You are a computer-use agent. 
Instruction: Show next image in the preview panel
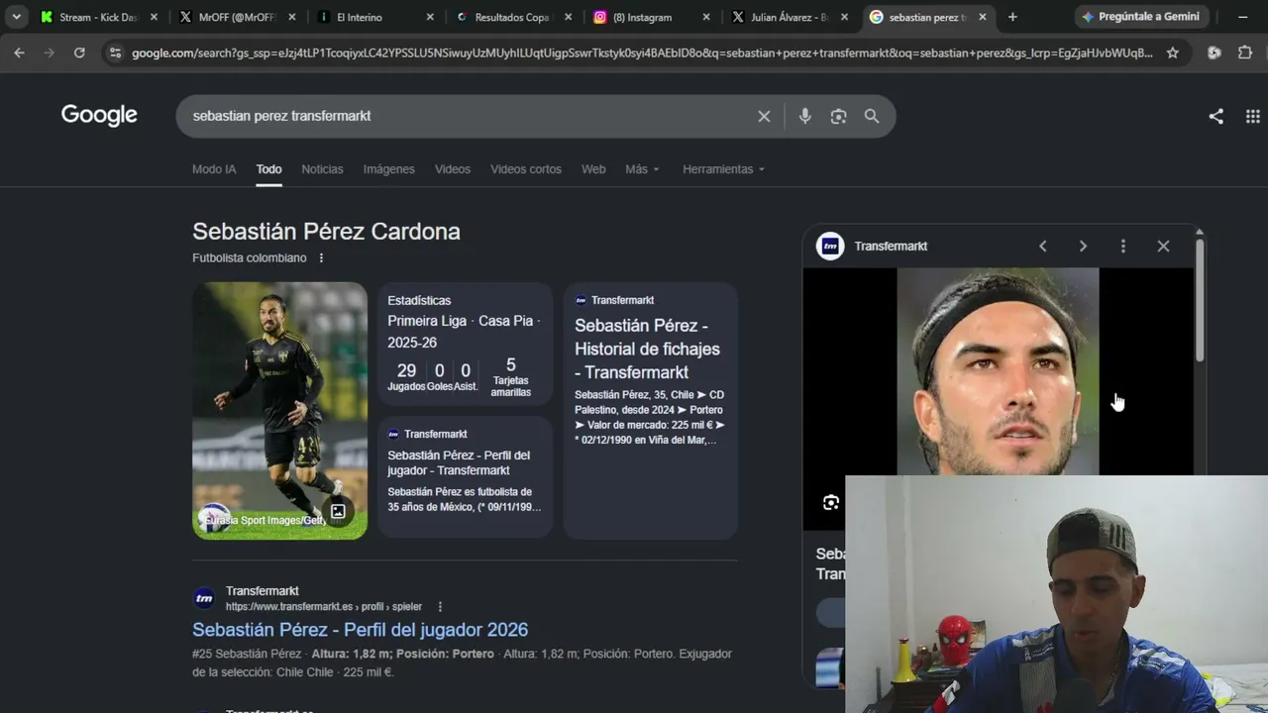pos(1083,246)
